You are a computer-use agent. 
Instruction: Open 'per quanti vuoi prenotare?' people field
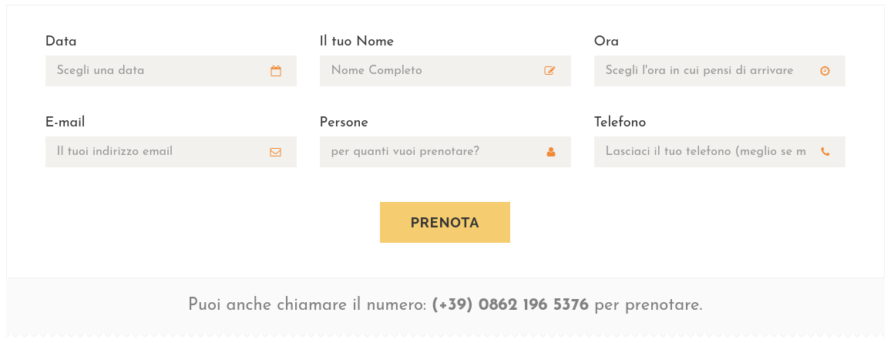(445, 152)
